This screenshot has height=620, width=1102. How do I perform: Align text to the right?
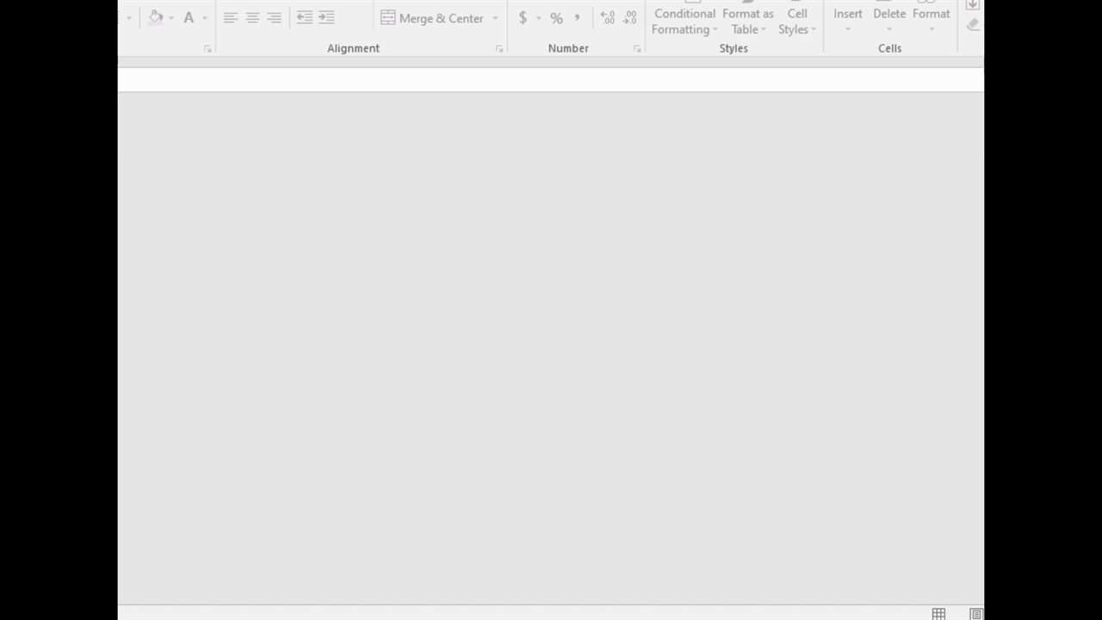pos(274,17)
